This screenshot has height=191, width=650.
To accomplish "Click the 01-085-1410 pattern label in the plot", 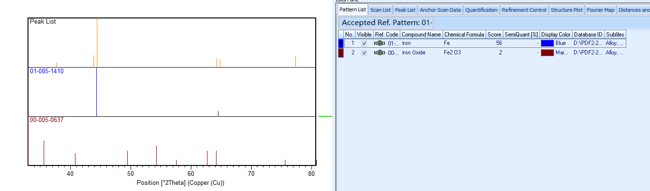I will [47, 71].
